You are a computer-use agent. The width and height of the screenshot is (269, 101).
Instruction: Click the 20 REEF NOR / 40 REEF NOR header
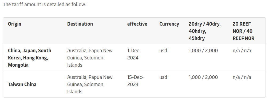(243, 31)
